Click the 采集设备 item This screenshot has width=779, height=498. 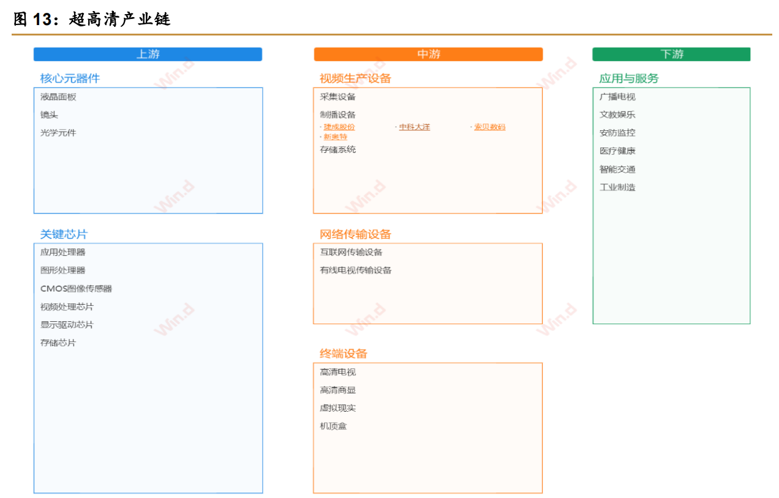(337, 97)
